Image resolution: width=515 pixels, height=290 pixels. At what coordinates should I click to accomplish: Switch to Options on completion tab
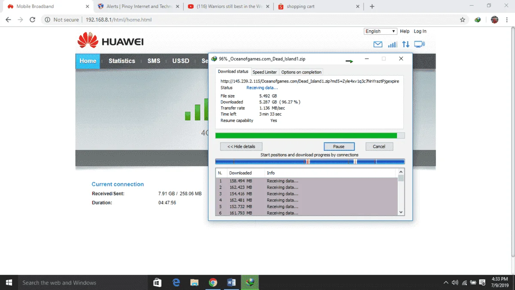point(301,72)
